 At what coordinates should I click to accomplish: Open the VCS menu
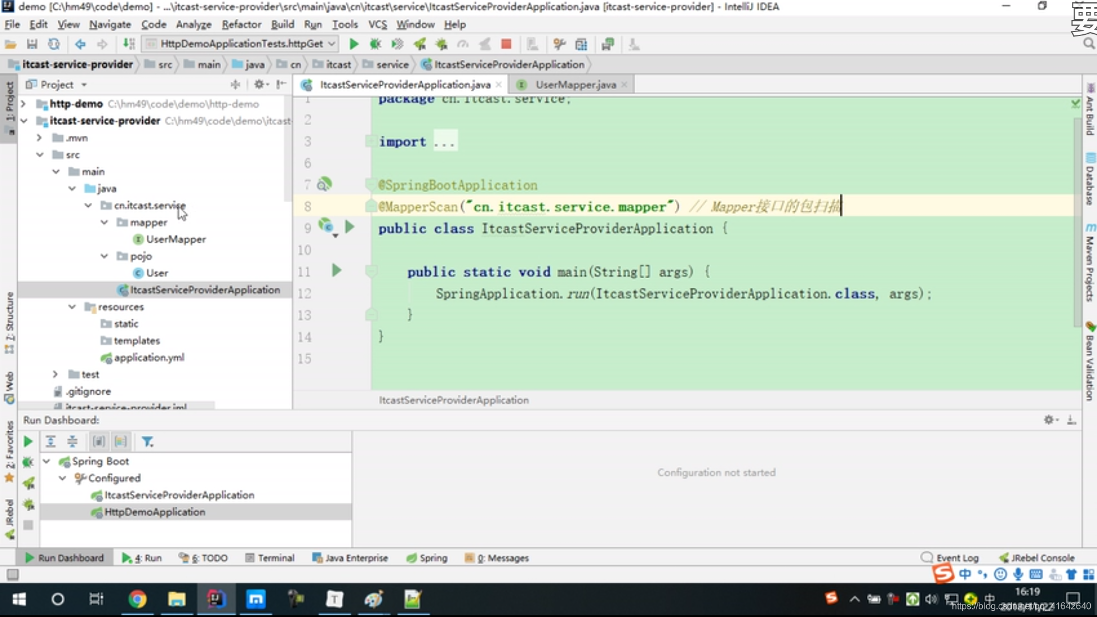click(377, 24)
